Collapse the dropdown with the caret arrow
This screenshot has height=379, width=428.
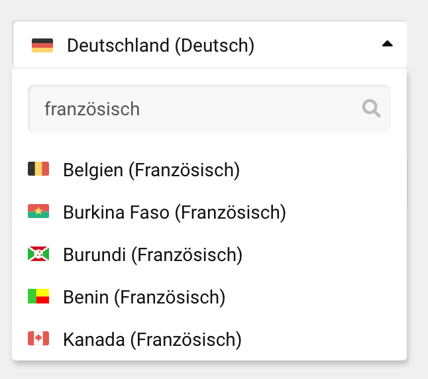[x=388, y=44]
